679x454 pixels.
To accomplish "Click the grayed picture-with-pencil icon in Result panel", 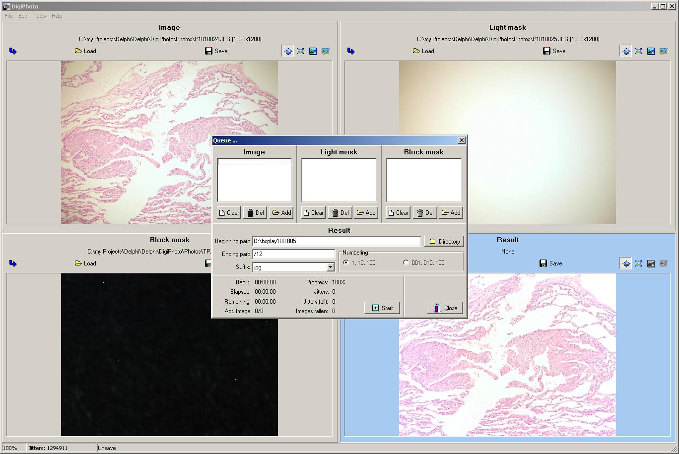I will click(664, 263).
